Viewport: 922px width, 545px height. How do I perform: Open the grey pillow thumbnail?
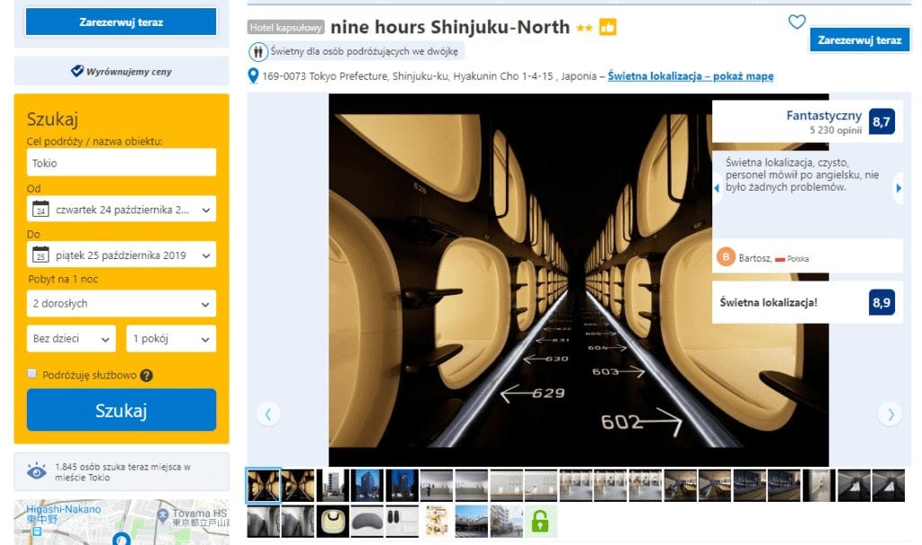pyautogui.click(x=367, y=521)
